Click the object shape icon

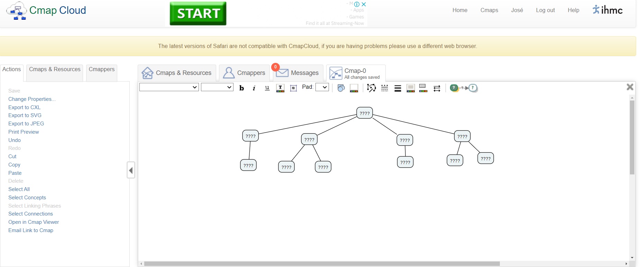[341, 88]
